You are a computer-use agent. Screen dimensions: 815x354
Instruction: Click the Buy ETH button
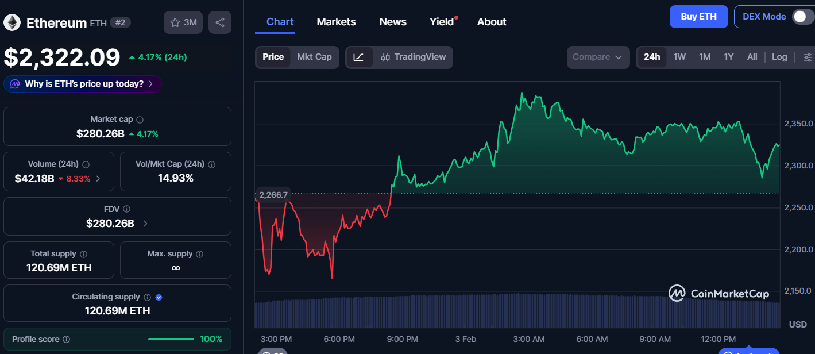pyautogui.click(x=699, y=17)
